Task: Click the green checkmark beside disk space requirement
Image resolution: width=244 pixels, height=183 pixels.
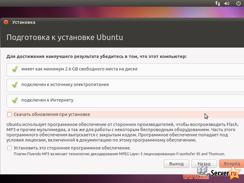Action: pyautogui.click(x=14, y=70)
